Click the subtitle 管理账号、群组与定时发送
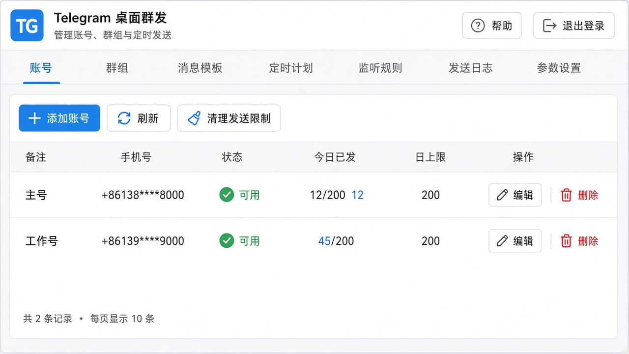The height and width of the screenshot is (354, 629). coord(113,35)
